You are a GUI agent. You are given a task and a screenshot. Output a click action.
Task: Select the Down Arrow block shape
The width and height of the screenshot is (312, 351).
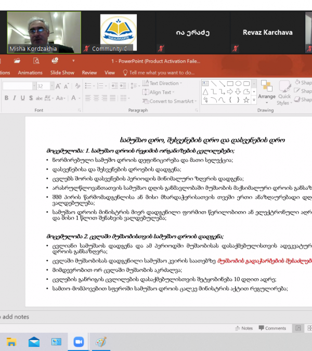238,92
